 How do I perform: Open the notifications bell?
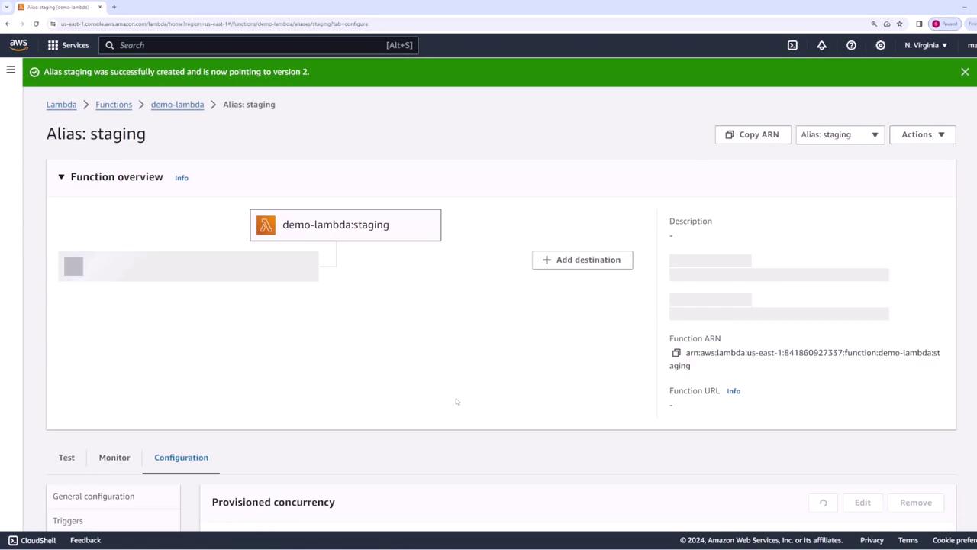pos(821,45)
